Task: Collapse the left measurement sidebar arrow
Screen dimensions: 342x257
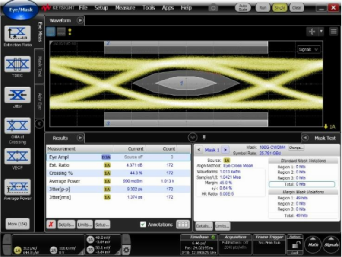Action: click(39, 124)
